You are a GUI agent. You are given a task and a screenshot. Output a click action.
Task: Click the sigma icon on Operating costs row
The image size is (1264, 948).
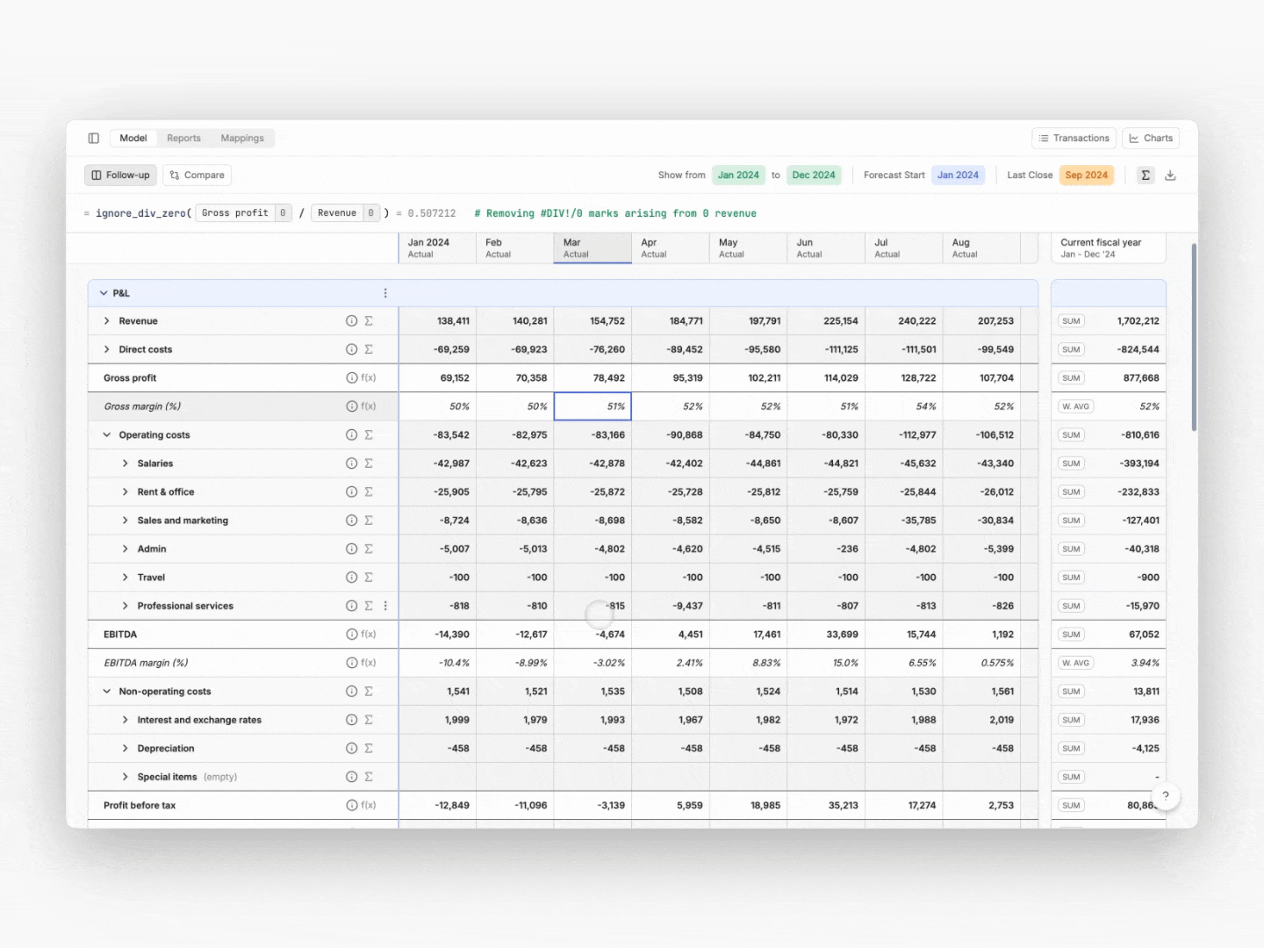pos(369,435)
